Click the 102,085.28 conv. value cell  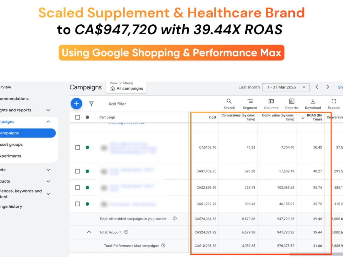click(286, 187)
